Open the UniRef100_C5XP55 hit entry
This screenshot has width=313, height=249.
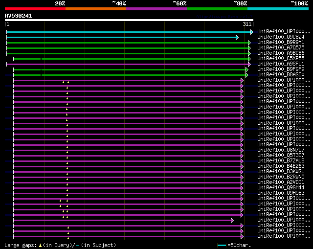coord(280,59)
